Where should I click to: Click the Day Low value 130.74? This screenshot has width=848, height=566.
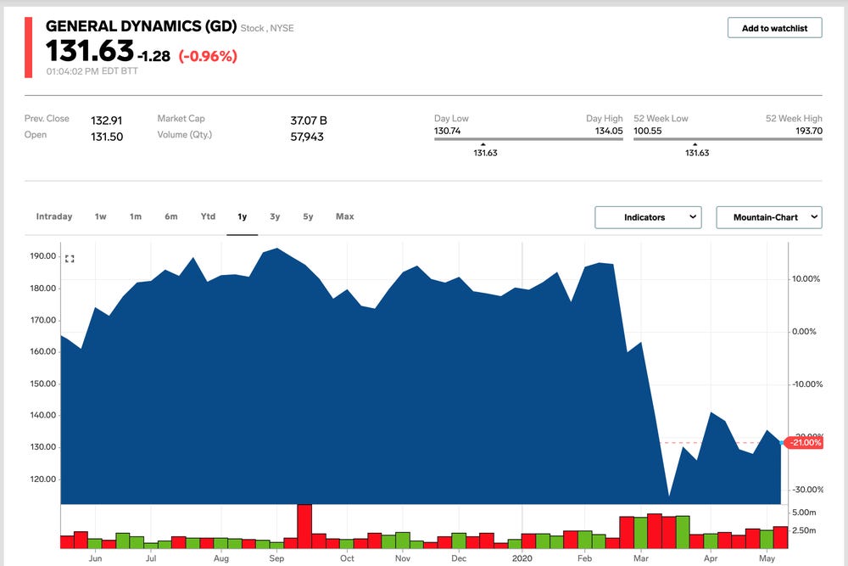(x=447, y=131)
